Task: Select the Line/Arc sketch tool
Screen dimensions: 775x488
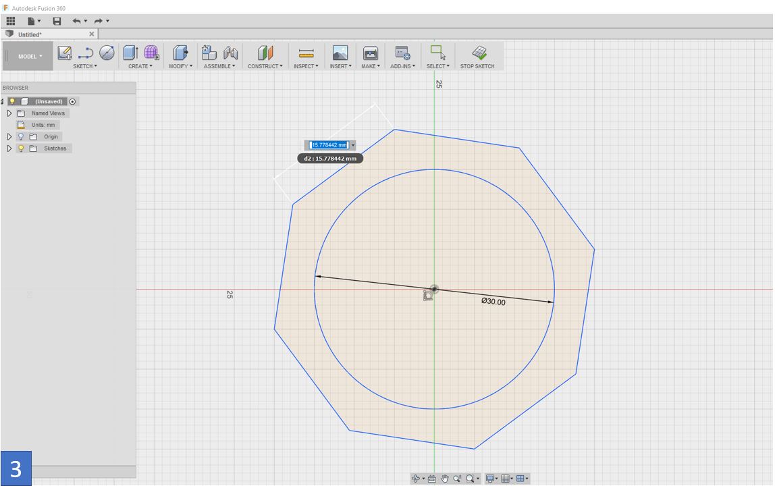Action: coord(86,53)
